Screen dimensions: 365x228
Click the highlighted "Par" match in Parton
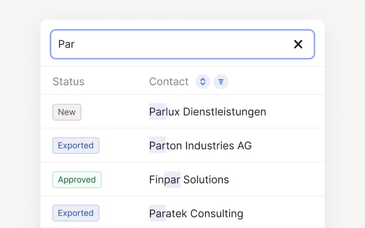tap(157, 146)
